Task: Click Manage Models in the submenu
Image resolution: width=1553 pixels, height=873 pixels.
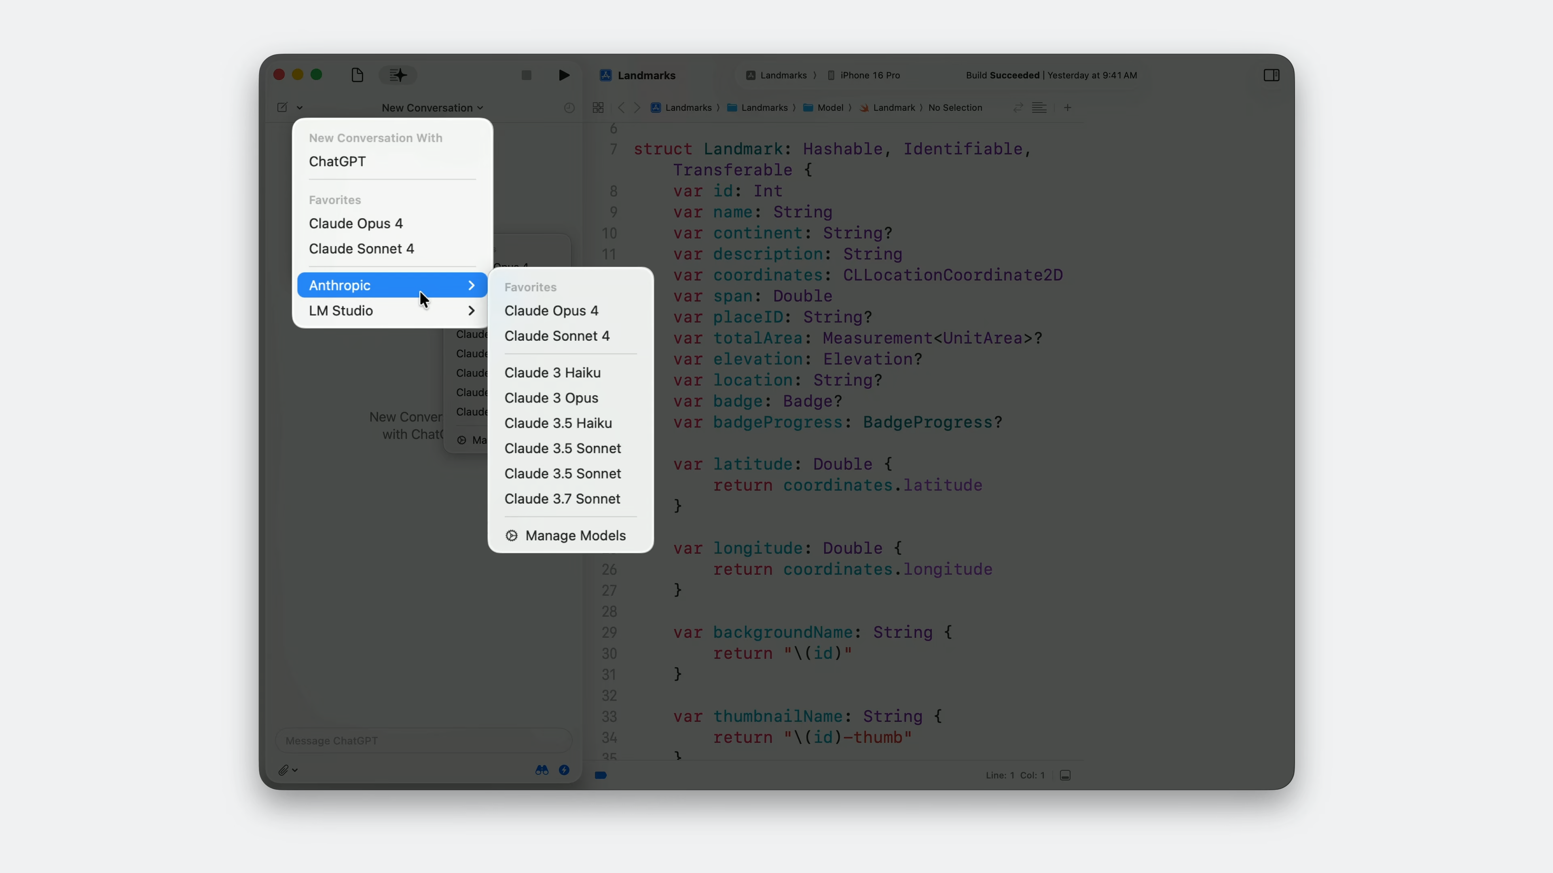Action: pyautogui.click(x=575, y=536)
